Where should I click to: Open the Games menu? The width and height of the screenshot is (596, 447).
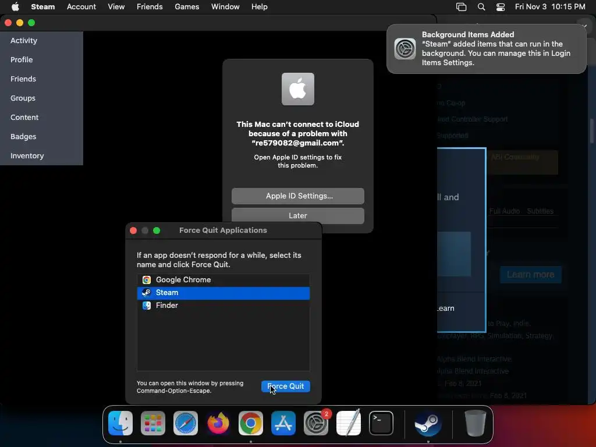pos(187,6)
